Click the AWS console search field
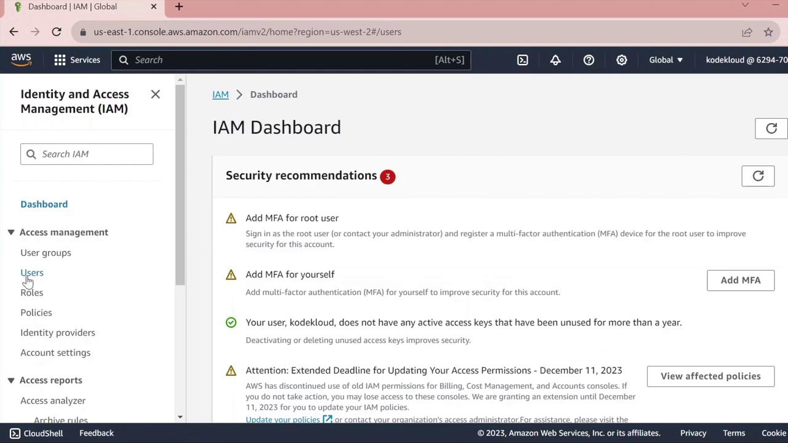The height and width of the screenshot is (443, 788). coord(291,60)
